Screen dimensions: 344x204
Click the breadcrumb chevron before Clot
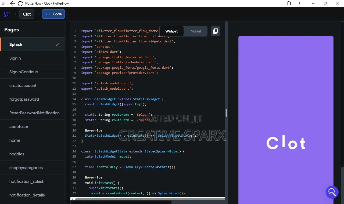15,14
